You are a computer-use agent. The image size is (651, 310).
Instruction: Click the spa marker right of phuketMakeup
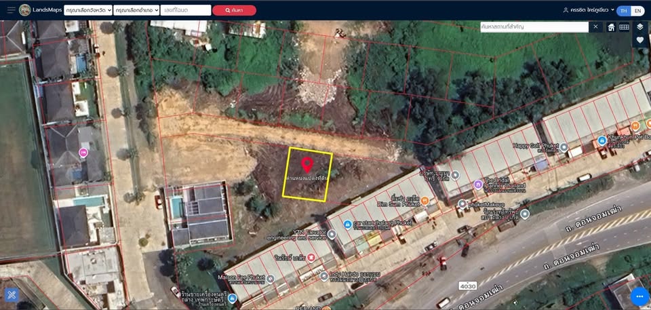525,214
